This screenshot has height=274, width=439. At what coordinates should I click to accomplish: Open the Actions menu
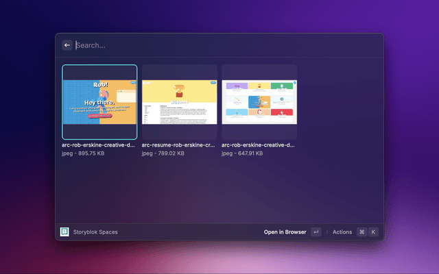(342, 232)
